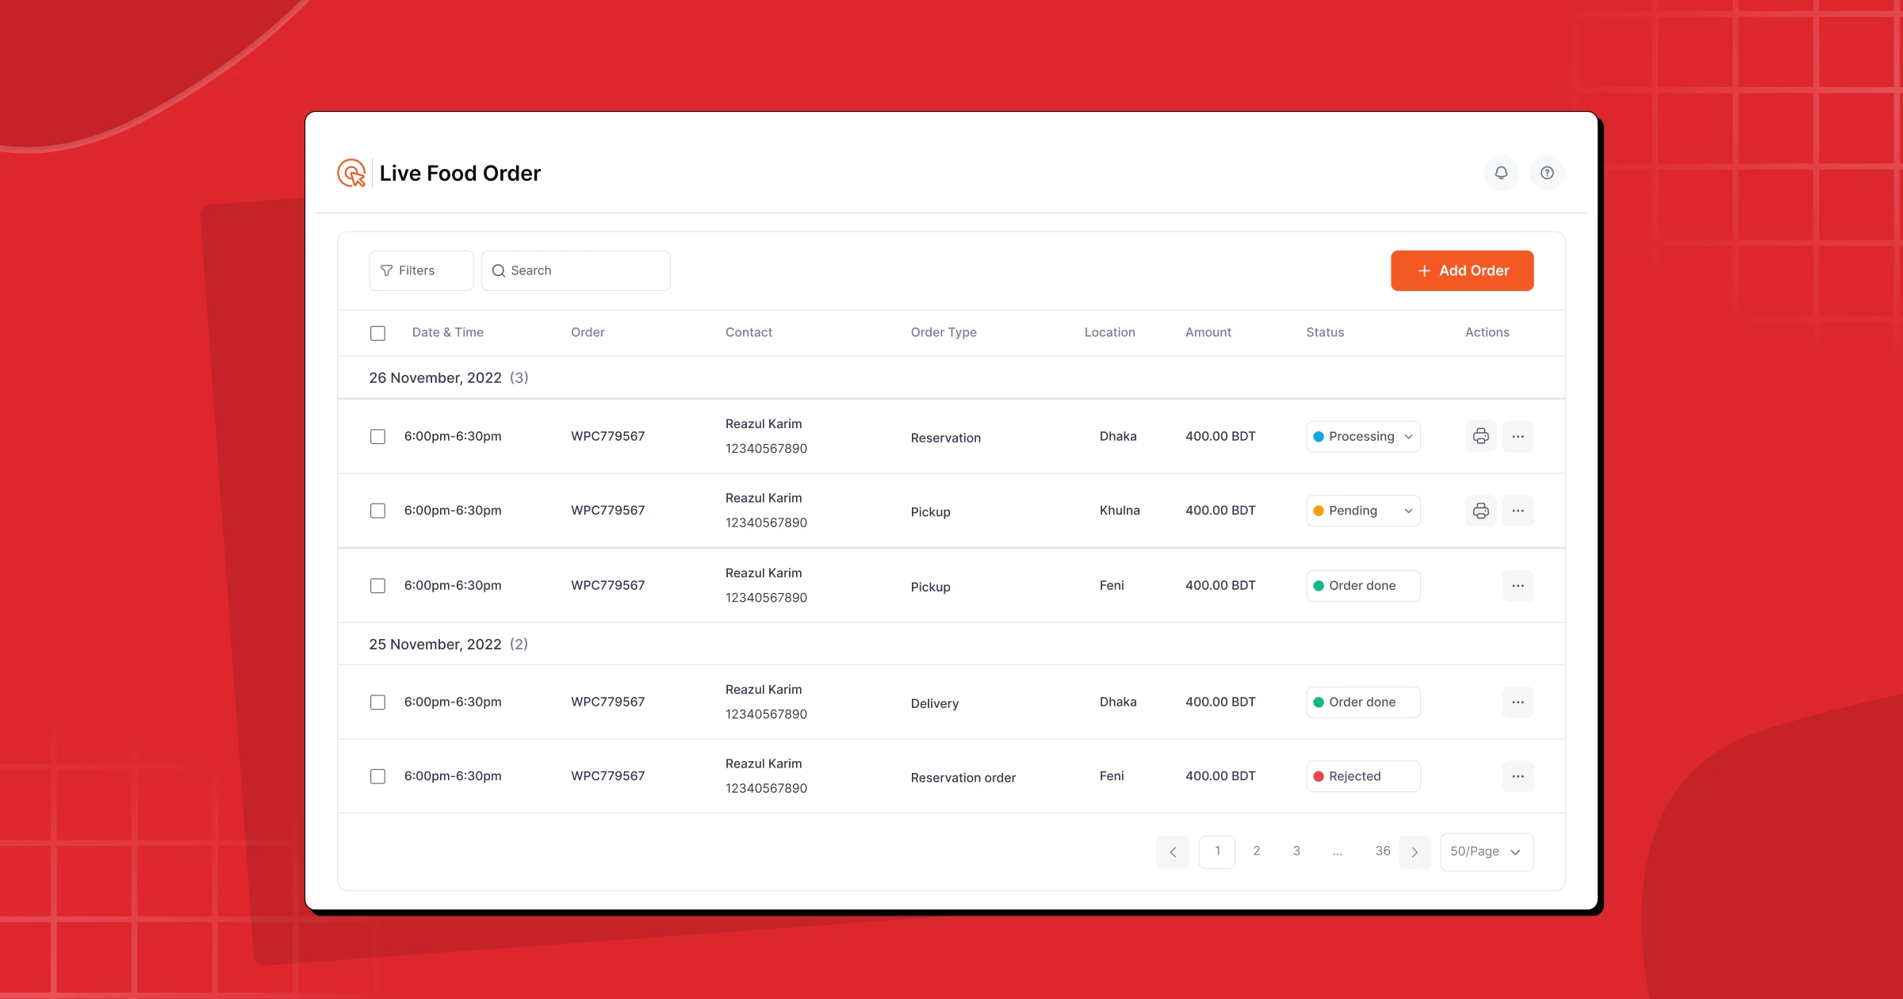1903x999 pixels.
Task: Click the Order column header
Action: click(588, 332)
